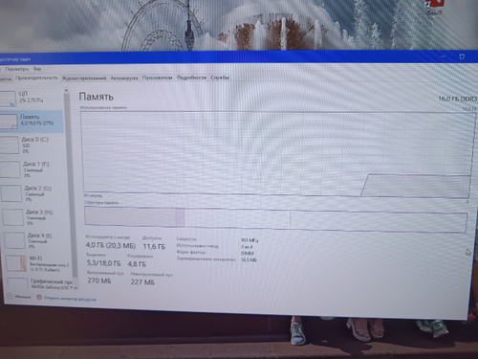Collapse Task Manager with Меньше
Screen dimensions: 478x359
[x=19, y=297]
